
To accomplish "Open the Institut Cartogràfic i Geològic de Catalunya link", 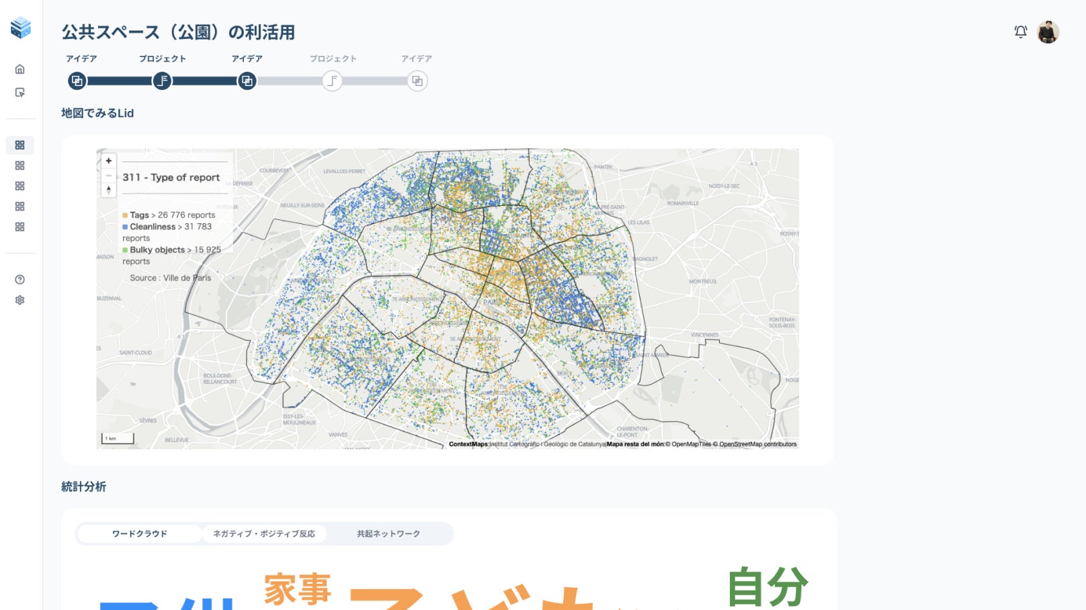I will click(548, 444).
